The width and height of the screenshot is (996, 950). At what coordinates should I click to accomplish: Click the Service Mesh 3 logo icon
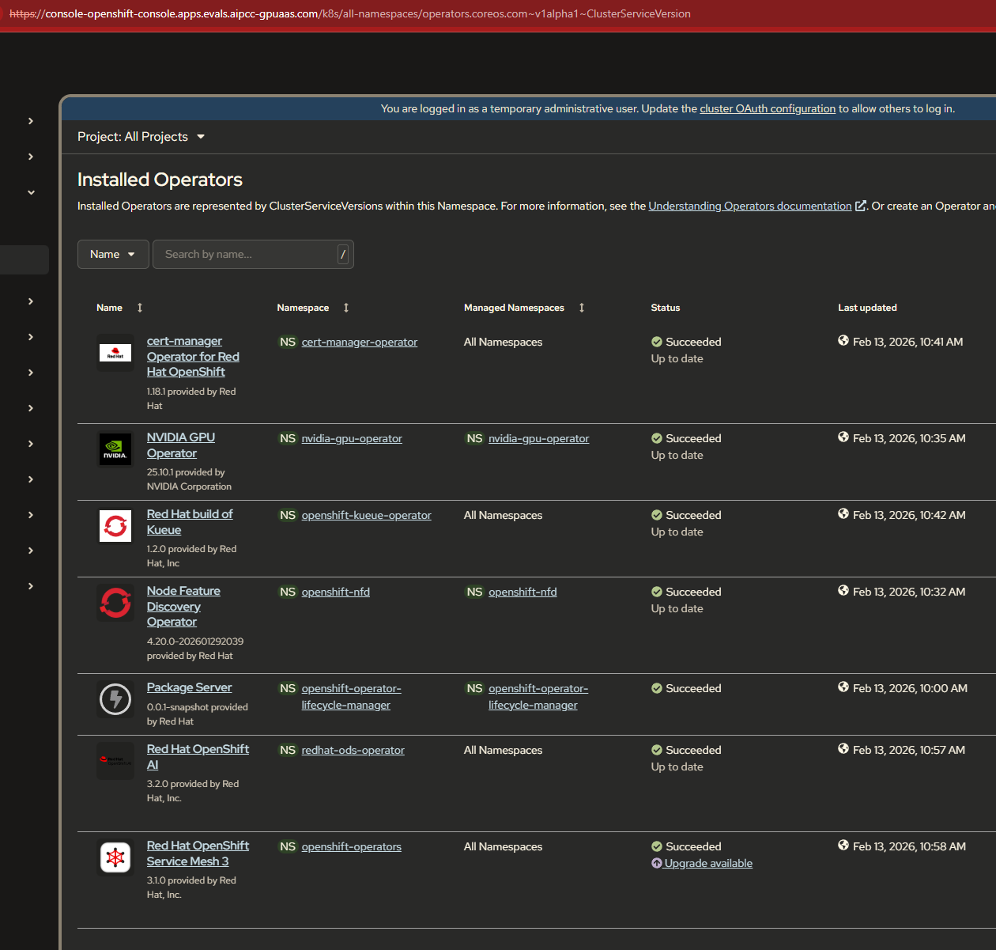115,857
